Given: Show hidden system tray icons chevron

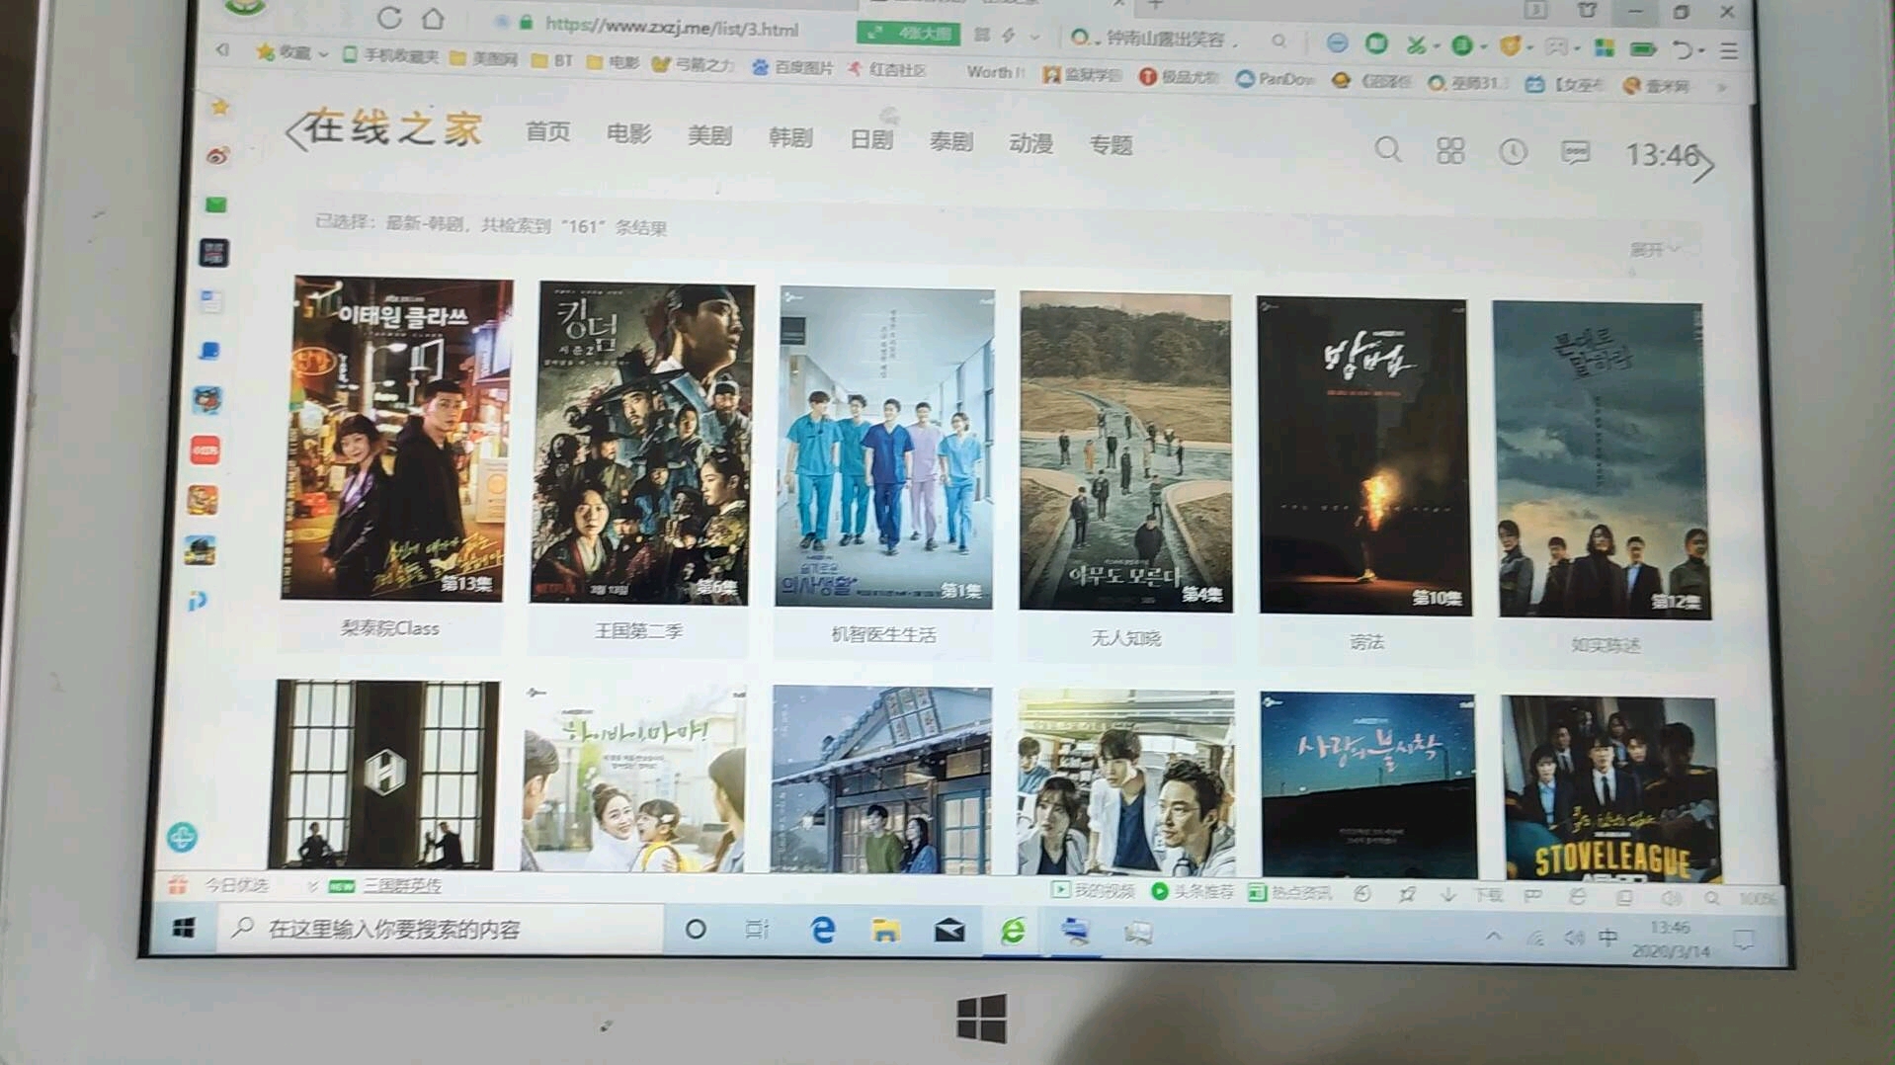Looking at the screenshot, I should point(1494,937).
